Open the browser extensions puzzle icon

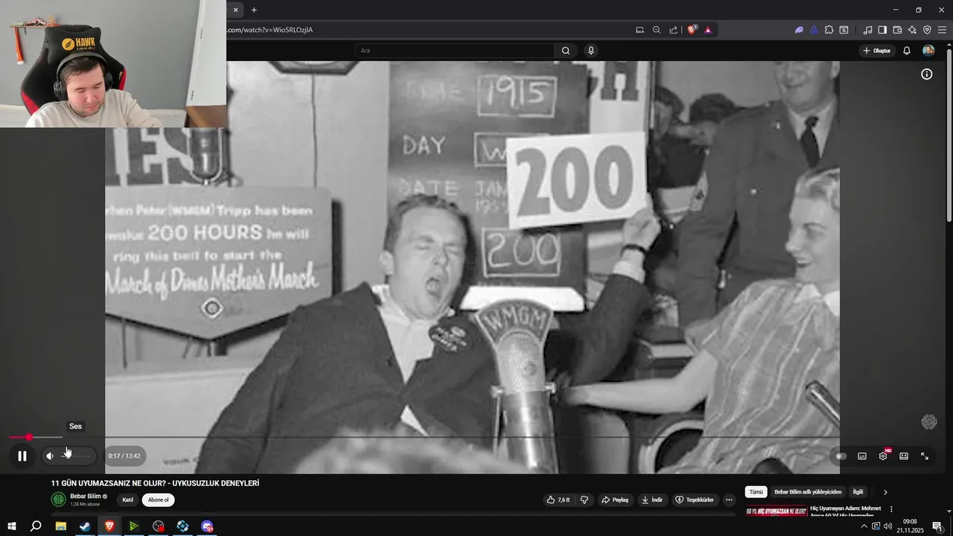(829, 30)
